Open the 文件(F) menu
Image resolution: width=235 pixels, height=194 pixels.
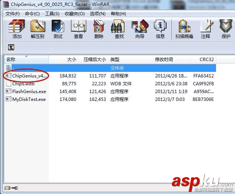[x=13, y=14]
